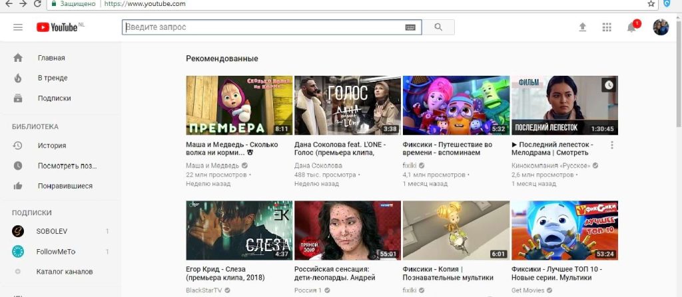Reload the page with the refresh icon

click(37, 4)
